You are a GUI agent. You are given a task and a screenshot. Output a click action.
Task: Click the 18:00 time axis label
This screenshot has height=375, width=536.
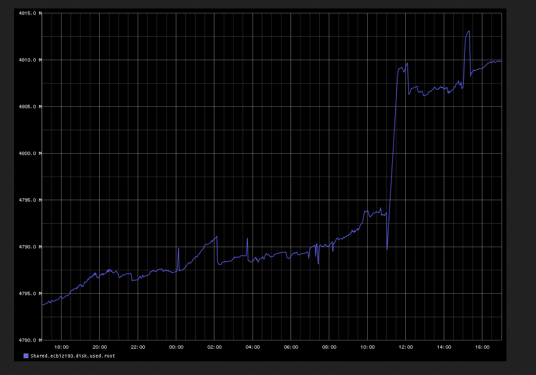tap(62, 347)
